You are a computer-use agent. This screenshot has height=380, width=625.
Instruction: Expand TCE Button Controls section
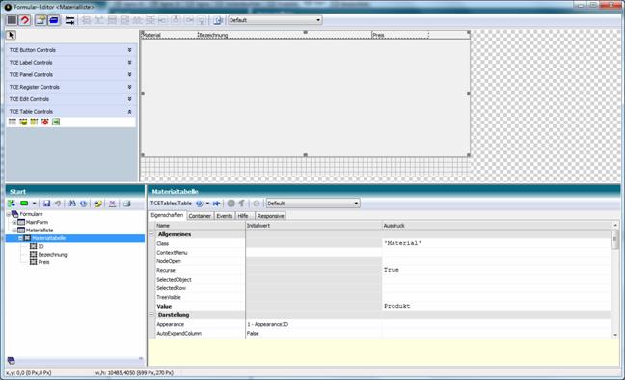point(70,50)
